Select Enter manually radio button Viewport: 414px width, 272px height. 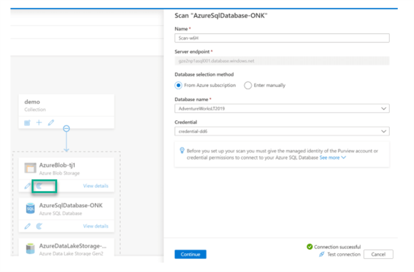tap(248, 85)
